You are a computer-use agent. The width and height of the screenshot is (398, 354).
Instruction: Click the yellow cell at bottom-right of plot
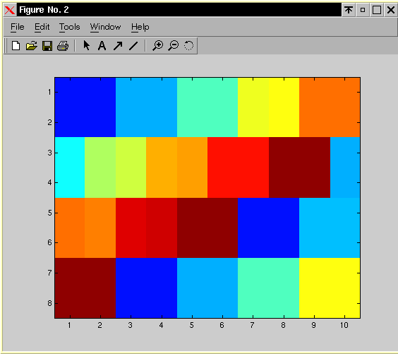tap(330, 288)
